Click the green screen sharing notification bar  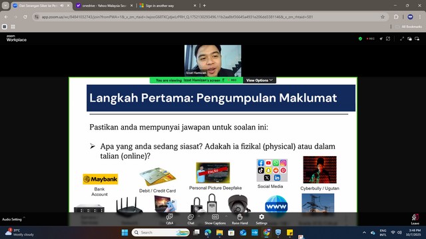196,80
